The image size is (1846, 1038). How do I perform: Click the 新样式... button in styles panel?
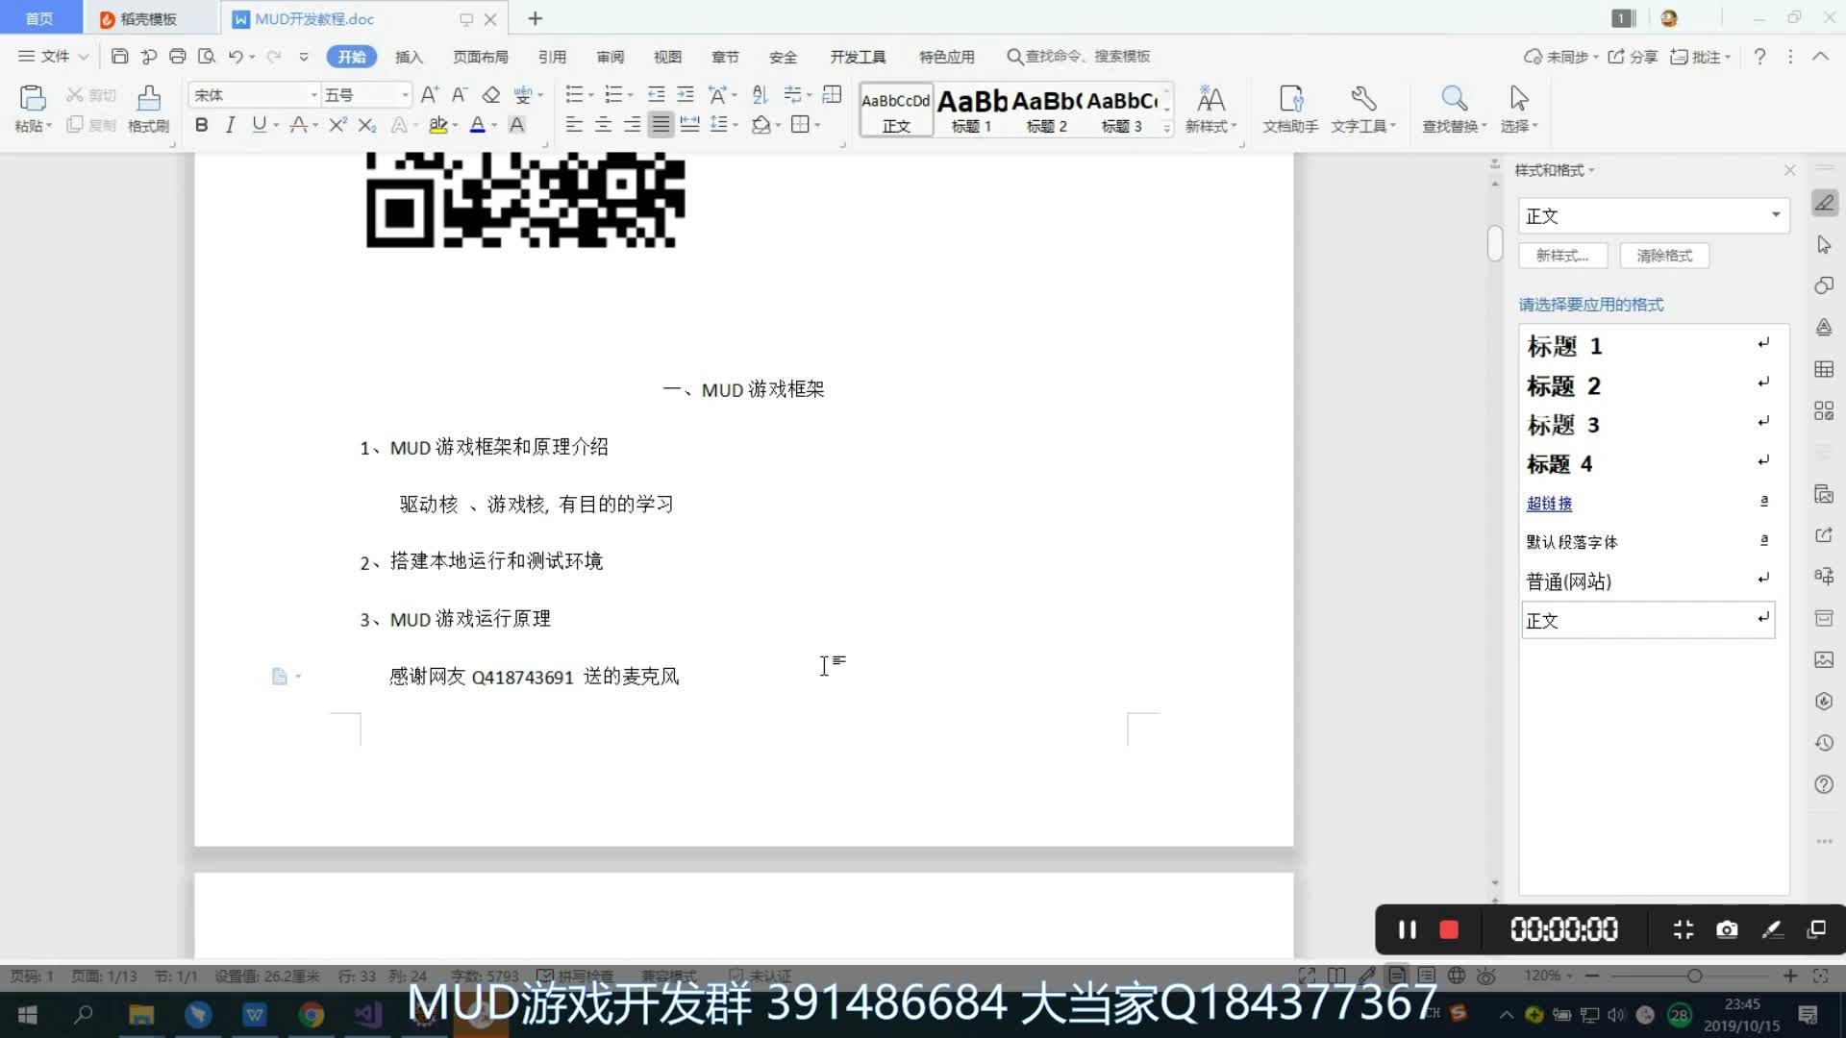click(x=1562, y=255)
